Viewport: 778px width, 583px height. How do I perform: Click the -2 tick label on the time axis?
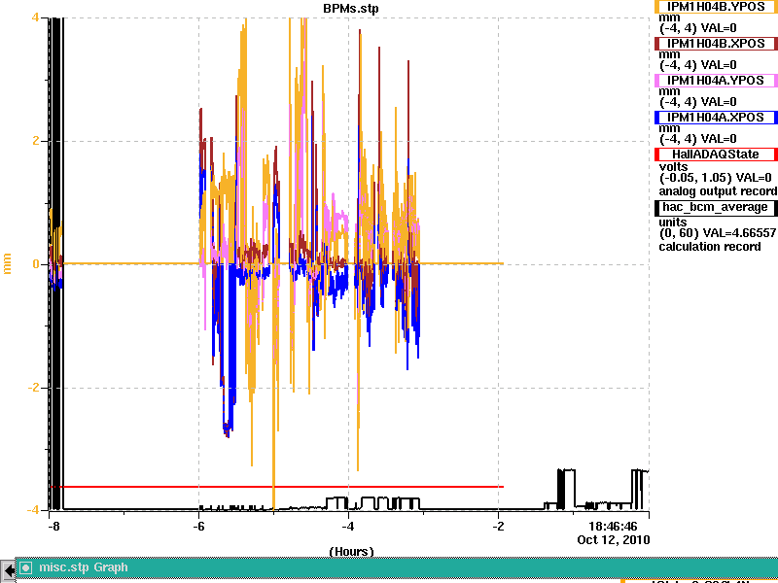pos(498,527)
